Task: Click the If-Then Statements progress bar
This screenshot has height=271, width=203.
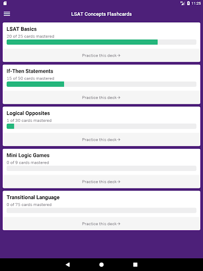Action: 101,84
